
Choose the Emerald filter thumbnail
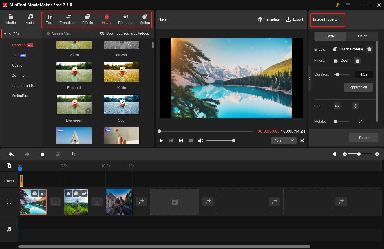tap(74, 72)
